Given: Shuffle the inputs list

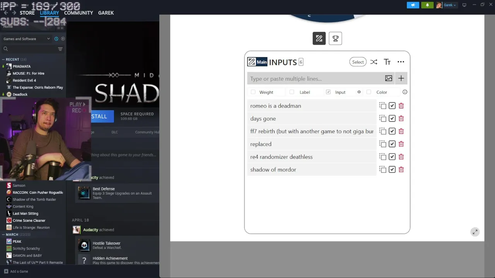Looking at the screenshot, I should [374, 62].
